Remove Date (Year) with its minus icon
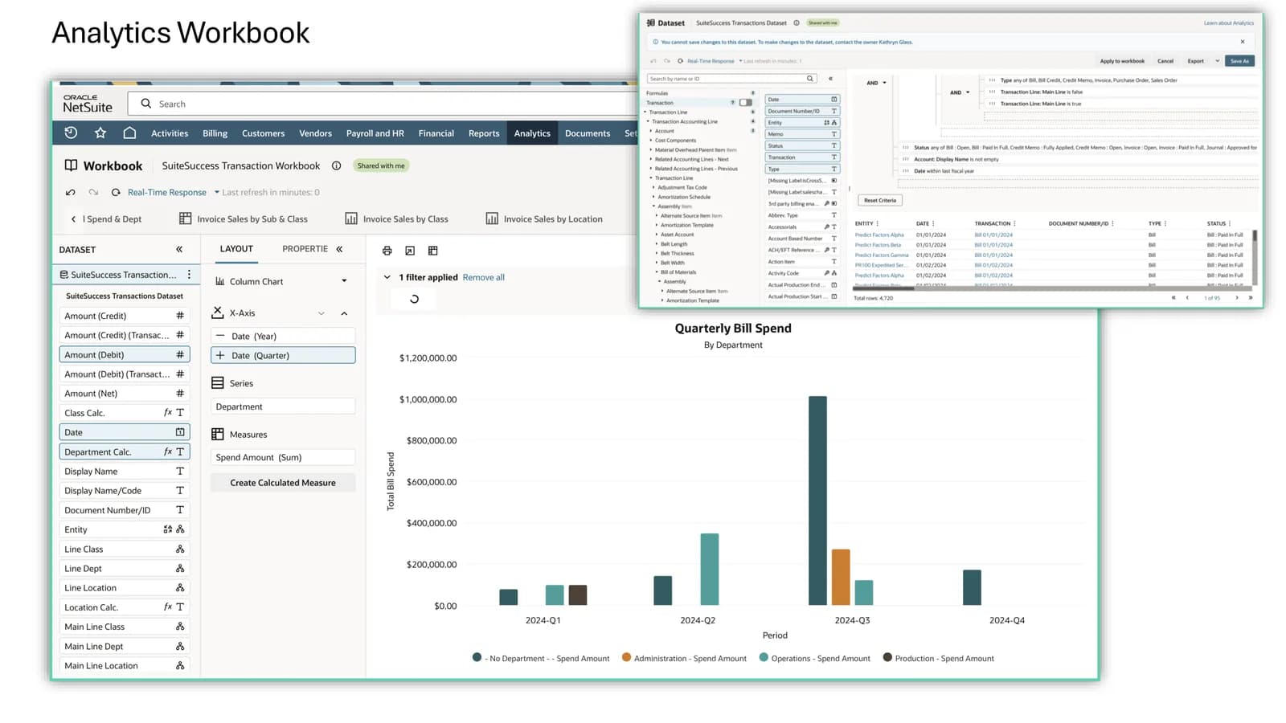Viewport: 1286px width, 723px height. pyautogui.click(x=220, y=336)
